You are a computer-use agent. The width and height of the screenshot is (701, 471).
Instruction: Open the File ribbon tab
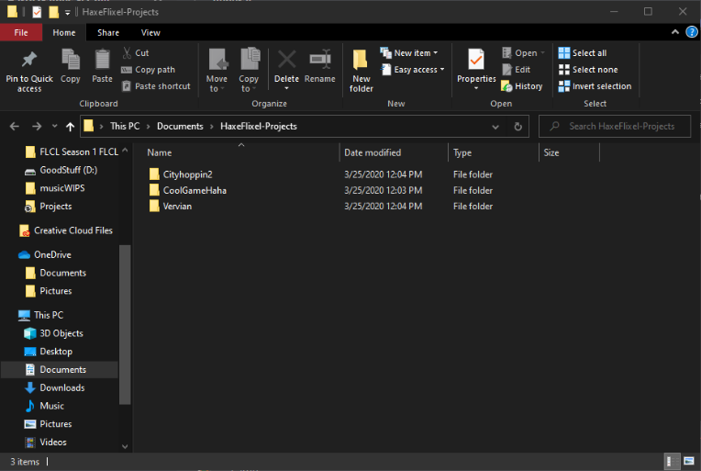21,33
